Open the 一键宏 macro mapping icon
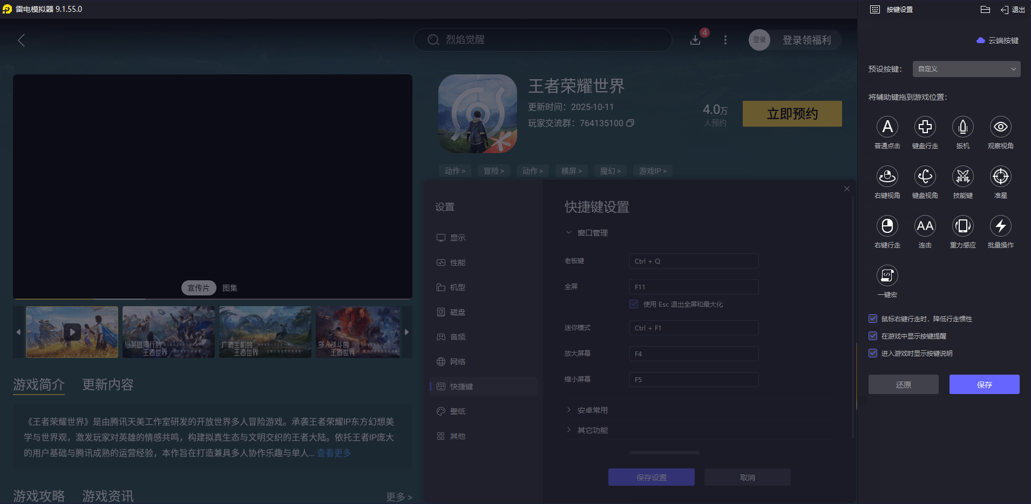Image resolution: width=1031 pixels, height=504 pixels. (887, 276)
